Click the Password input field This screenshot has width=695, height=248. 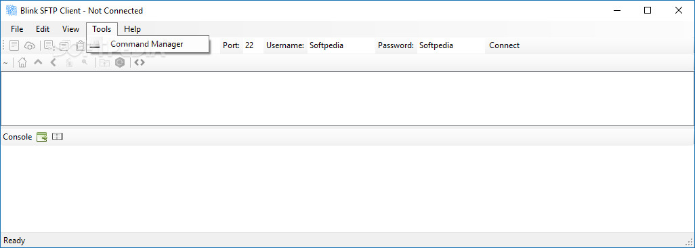pyautogui.click(x=450, y=45)
